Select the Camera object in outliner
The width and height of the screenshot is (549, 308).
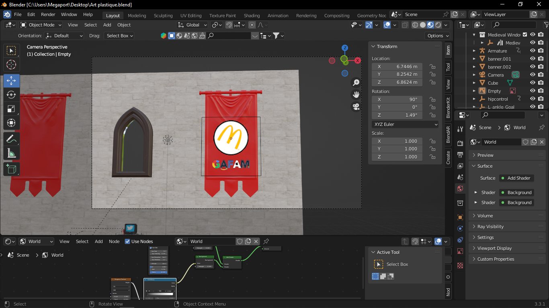[496, 75]
